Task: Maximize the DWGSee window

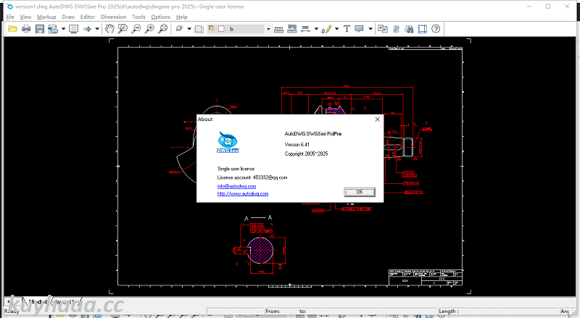Action: pyautogui.click(x=548, y=7)
